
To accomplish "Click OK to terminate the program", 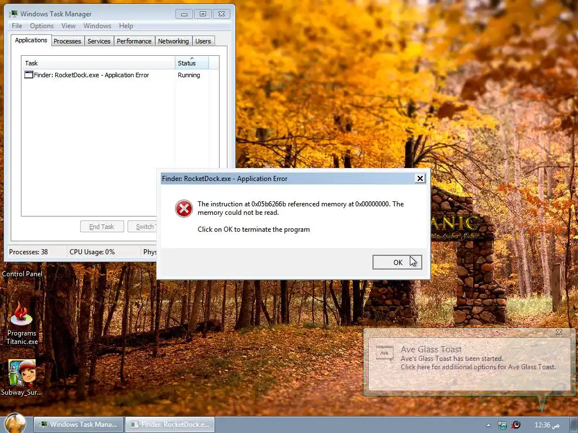I will click(x=397, y=262).
